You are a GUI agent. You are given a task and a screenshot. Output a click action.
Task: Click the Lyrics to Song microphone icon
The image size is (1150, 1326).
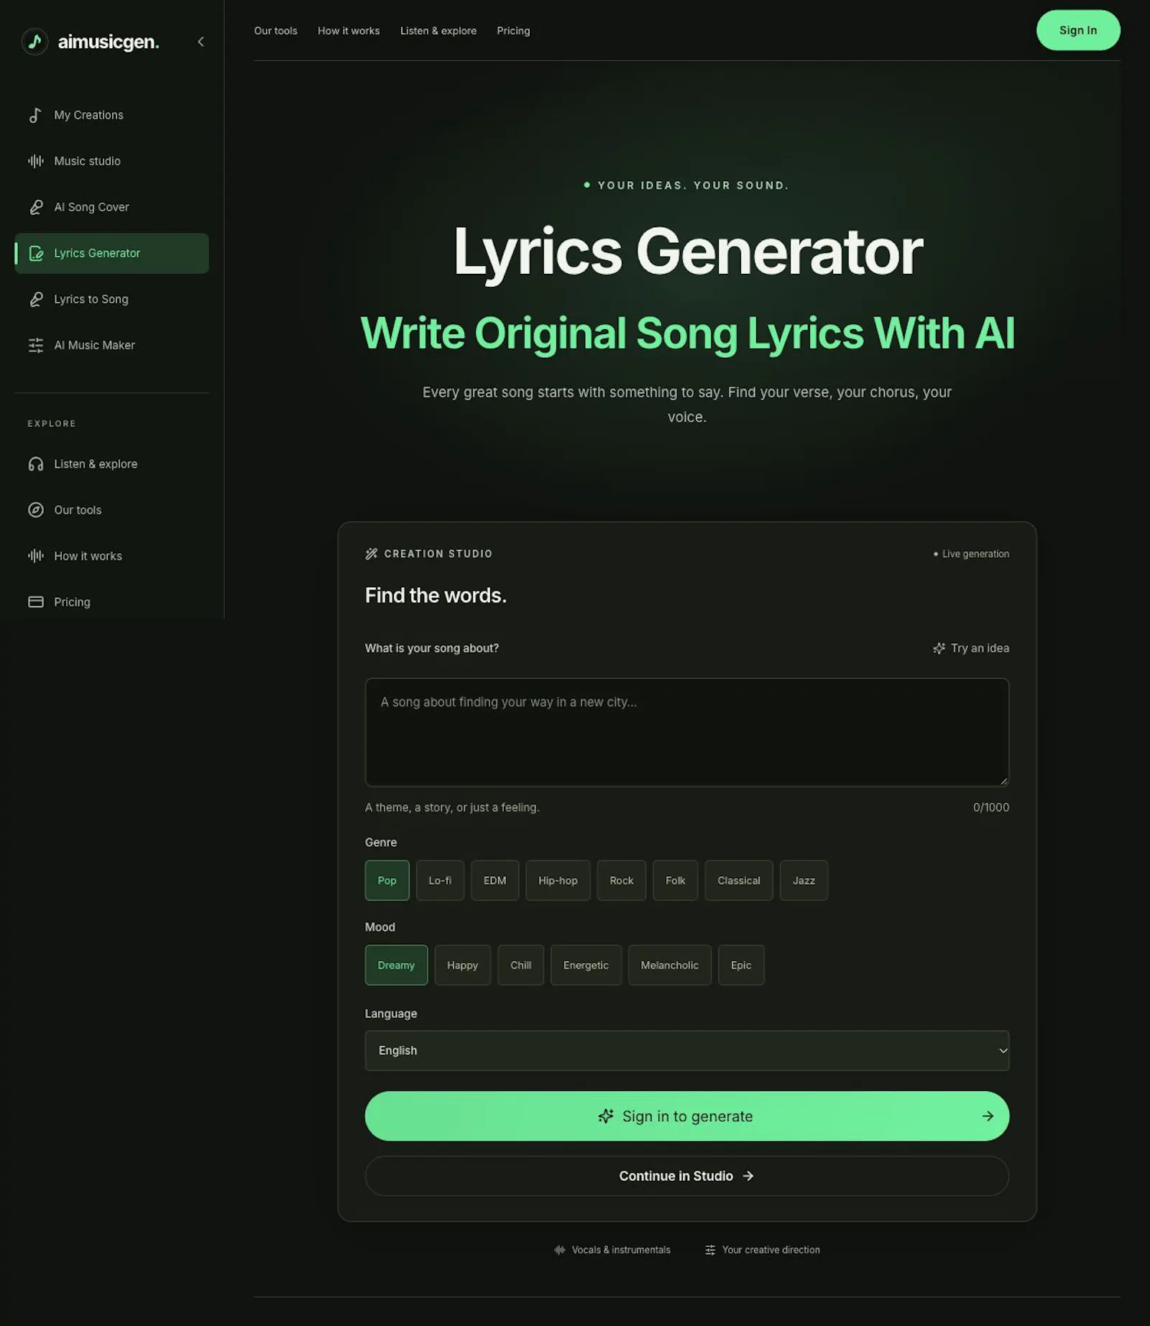pos(35,299)
